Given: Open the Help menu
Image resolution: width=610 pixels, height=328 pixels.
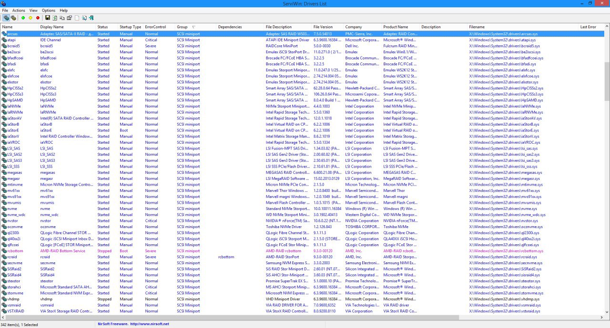Looking at the screenshot, I should point(63,10).
